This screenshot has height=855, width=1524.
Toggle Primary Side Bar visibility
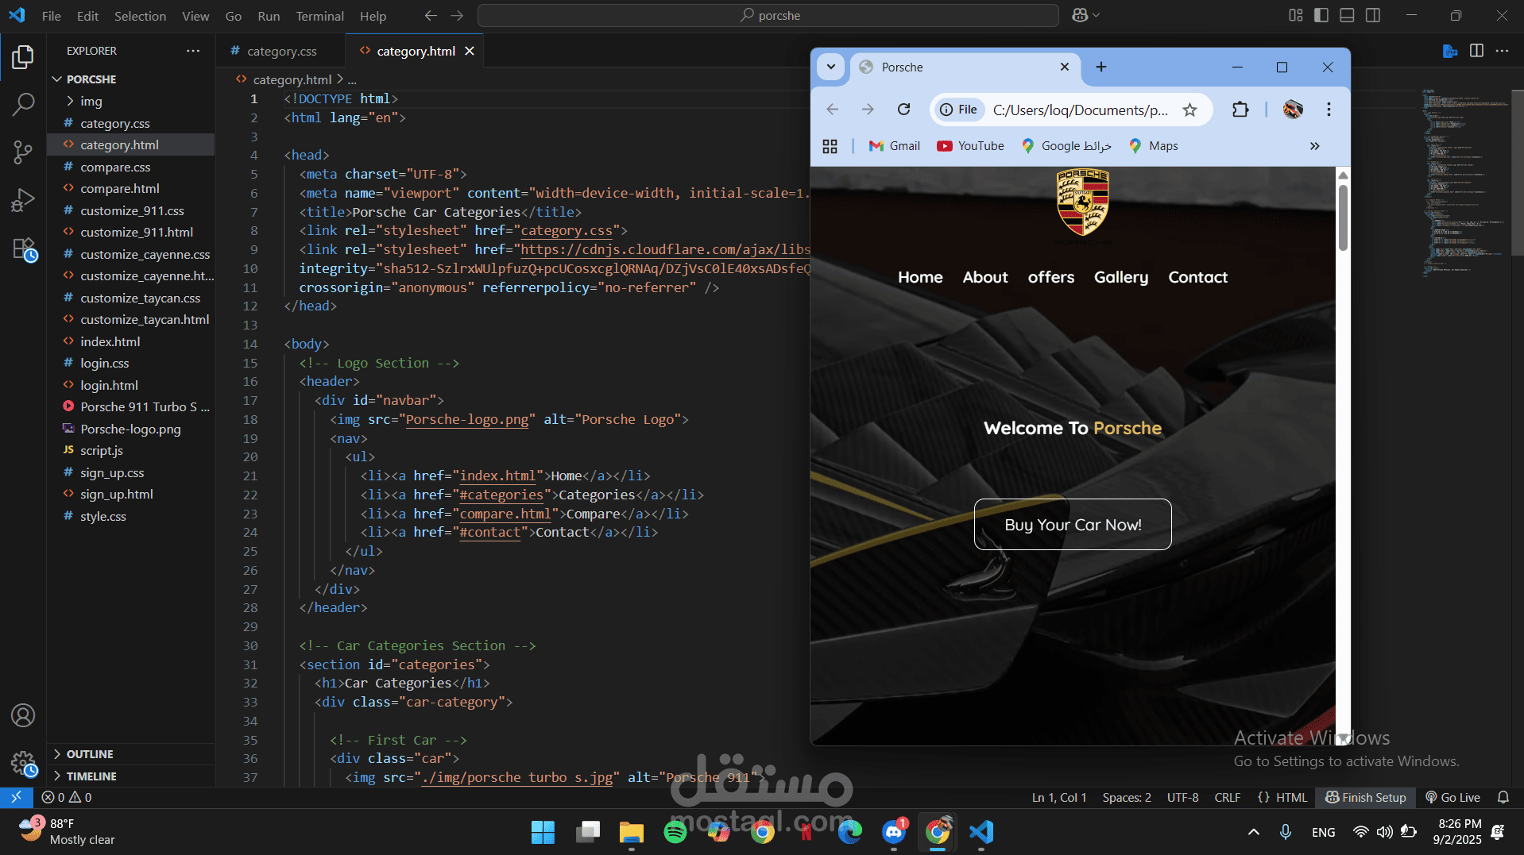[1321, 15]
